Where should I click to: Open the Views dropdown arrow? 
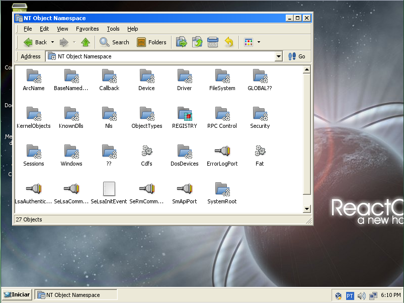[x=259, y=42]
